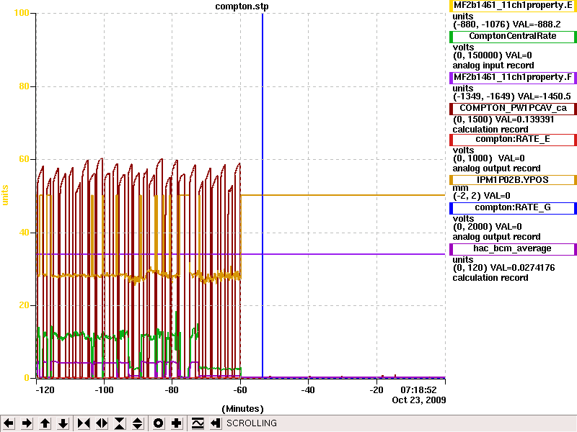Screen dimensions: 577x432
Task: Pan the graph left with the left arrow
Action: pos(9,423)
